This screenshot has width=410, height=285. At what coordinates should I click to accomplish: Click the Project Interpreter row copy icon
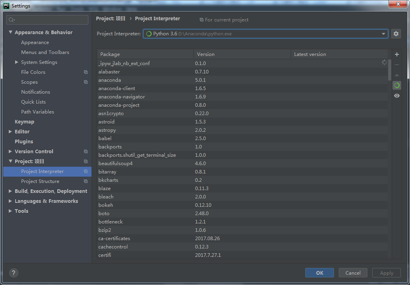coord(86,171)
